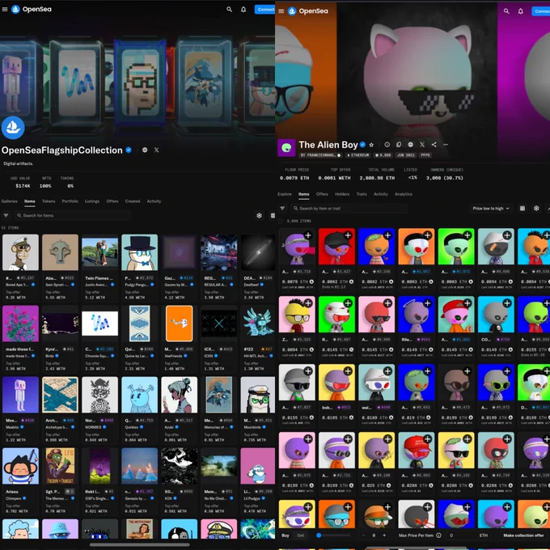
Task: Open Pudgy Penguin top hat NFT thumbnail
Action: tap(140, 252)
